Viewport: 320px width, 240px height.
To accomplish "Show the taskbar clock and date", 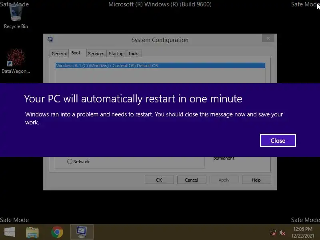I will pyautogui.click(x=303, y=232).
